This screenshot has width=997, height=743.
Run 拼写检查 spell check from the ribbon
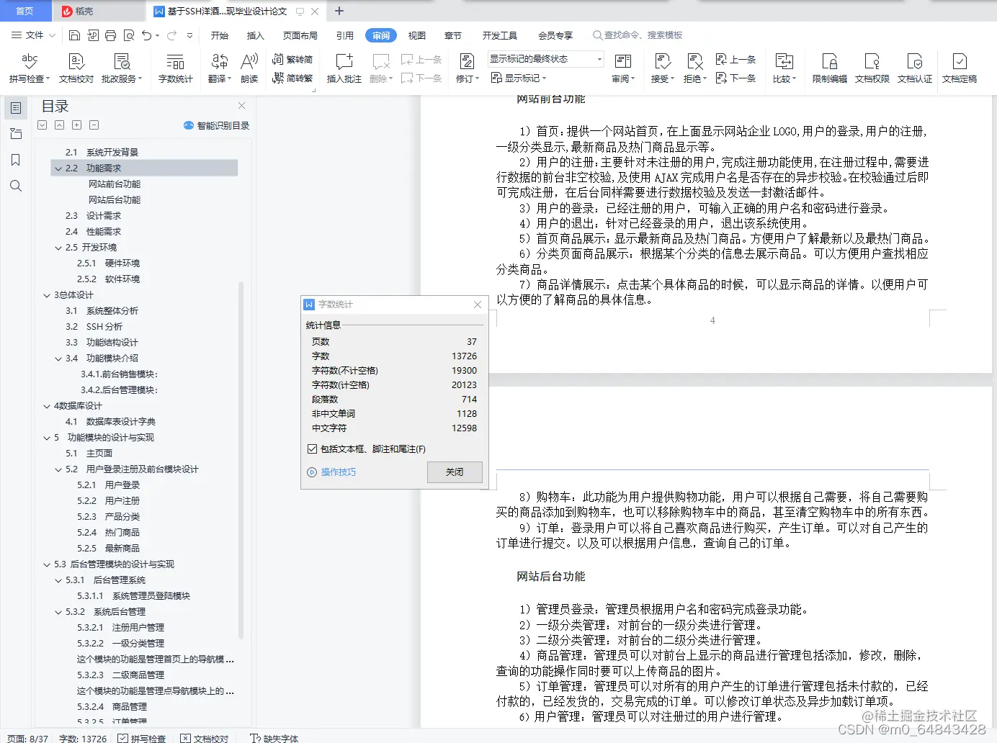pos(29,68)
